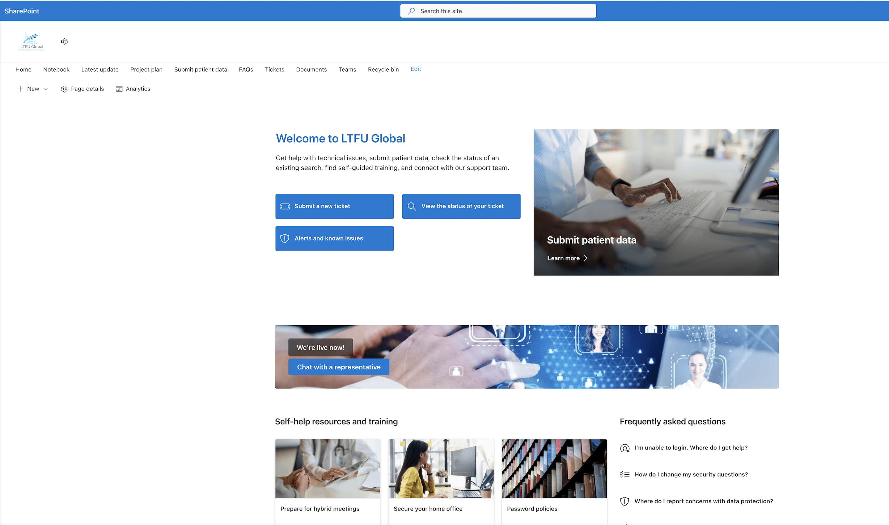Click the Microsoft Teams app icon

click(x=64, y=41)
